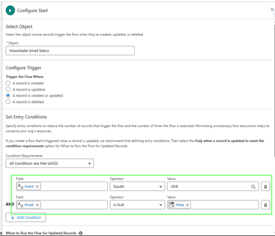
Task: Click the 'Condition Requirements' label
Action: pyautogui.click(x=24, y=156)
